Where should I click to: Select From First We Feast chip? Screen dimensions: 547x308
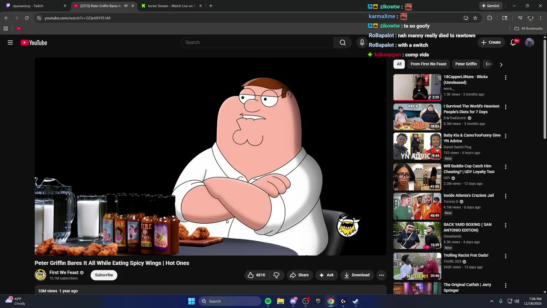428,64
